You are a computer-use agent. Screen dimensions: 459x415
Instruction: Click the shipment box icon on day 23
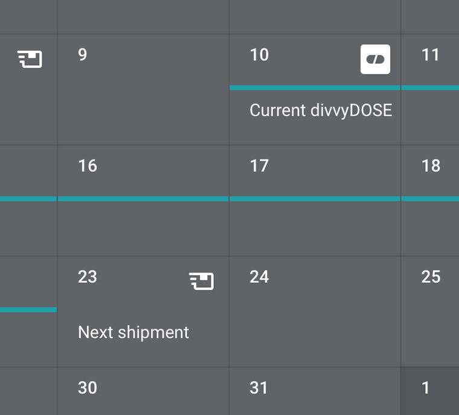201,280
